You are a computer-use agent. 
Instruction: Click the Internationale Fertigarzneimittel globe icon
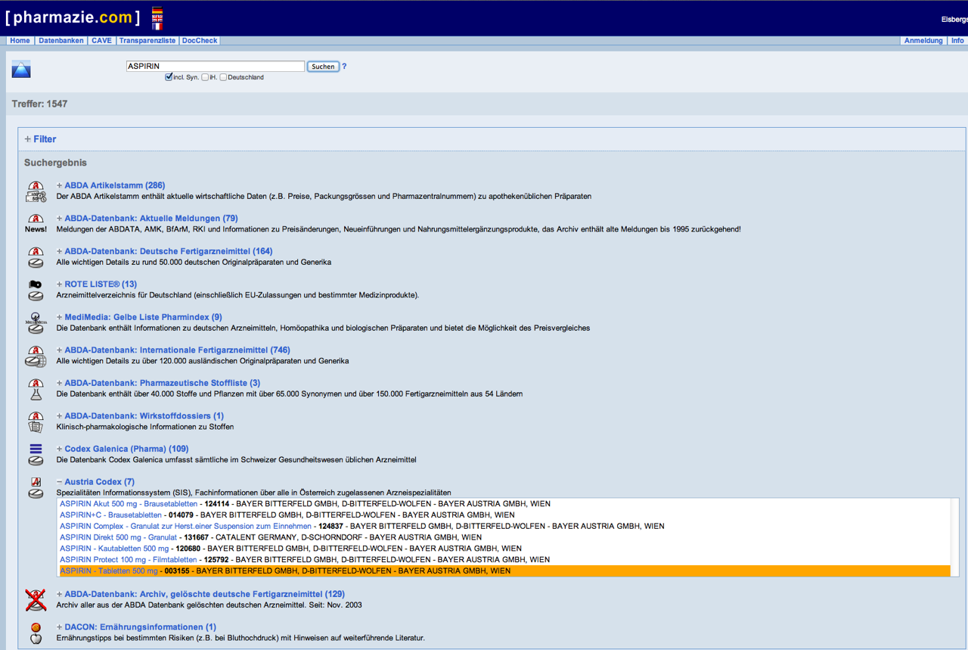36,356
